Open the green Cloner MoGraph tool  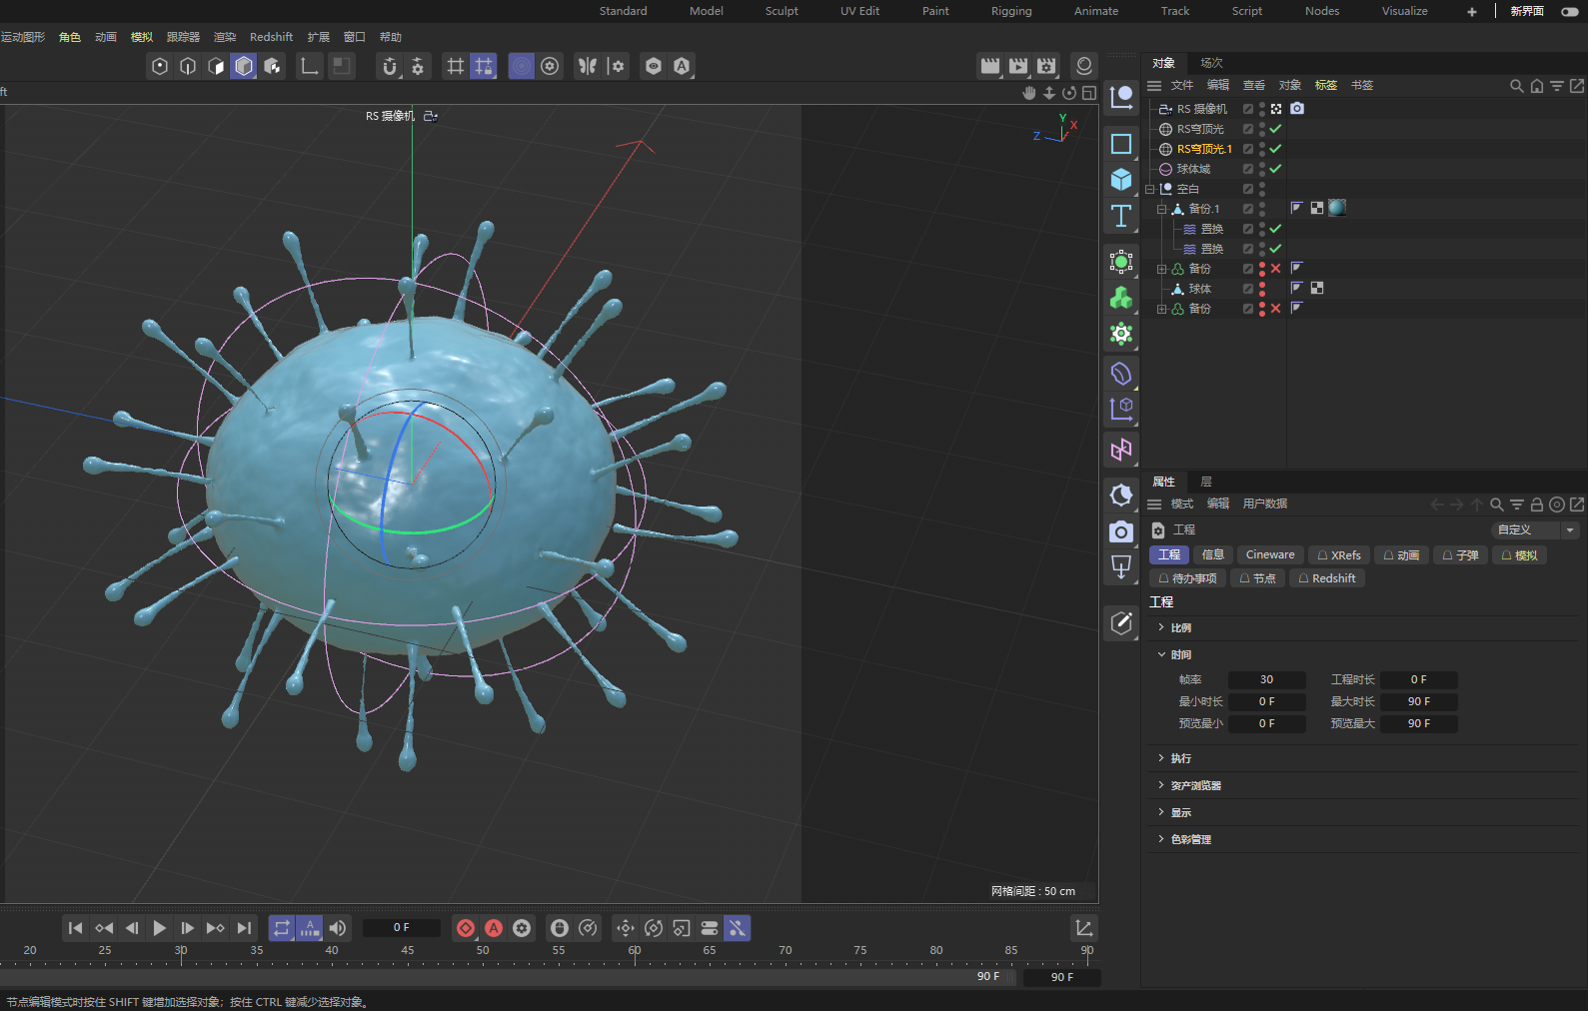point(1121,298)
